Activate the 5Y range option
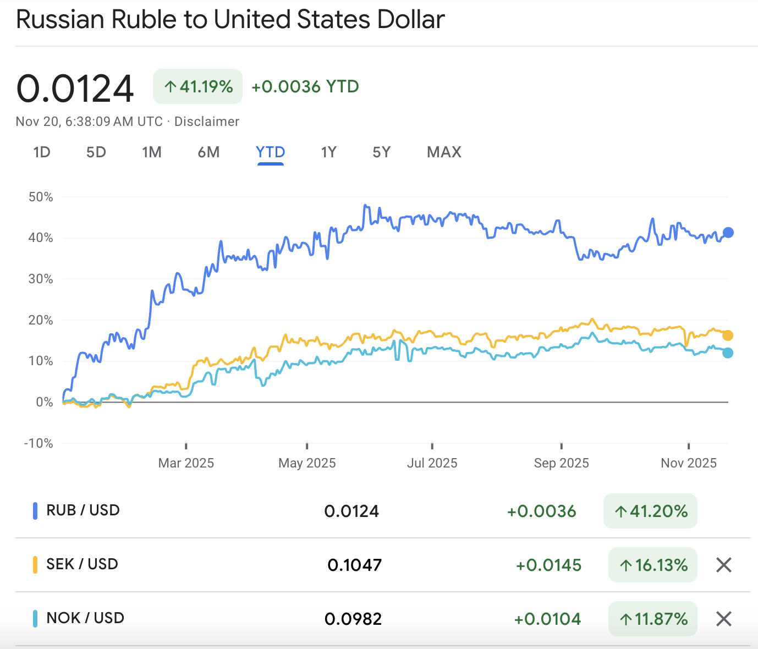This screenshot has width=758, height=649. (x=381, y=152)
